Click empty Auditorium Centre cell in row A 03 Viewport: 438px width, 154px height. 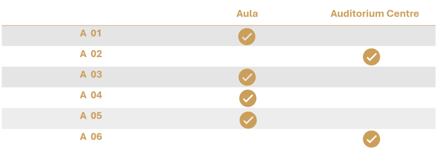pos(371,77)
